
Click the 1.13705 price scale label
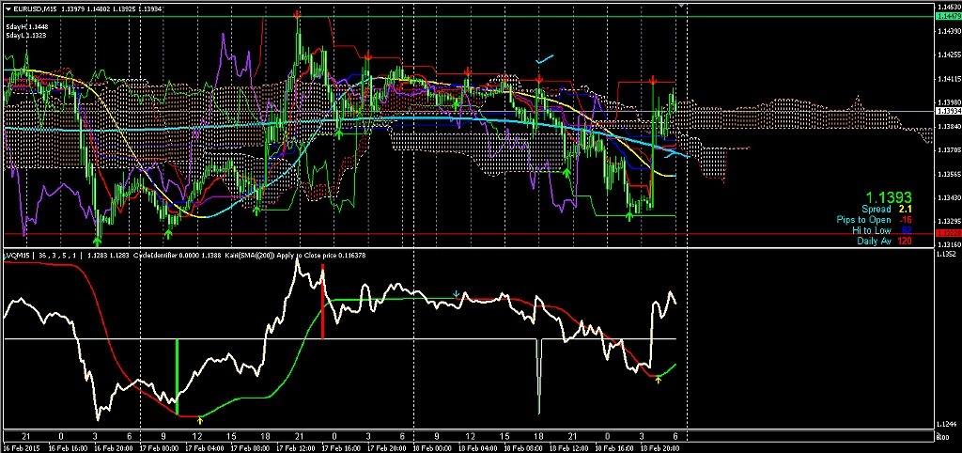949,149
